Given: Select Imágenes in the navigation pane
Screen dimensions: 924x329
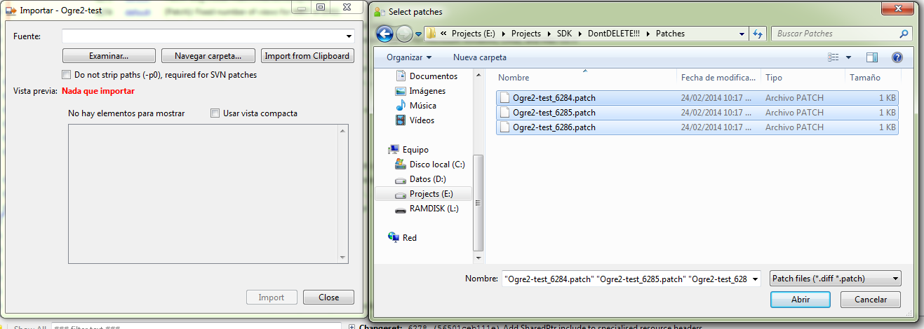Looking at the screenshot, I should (427, 91).
